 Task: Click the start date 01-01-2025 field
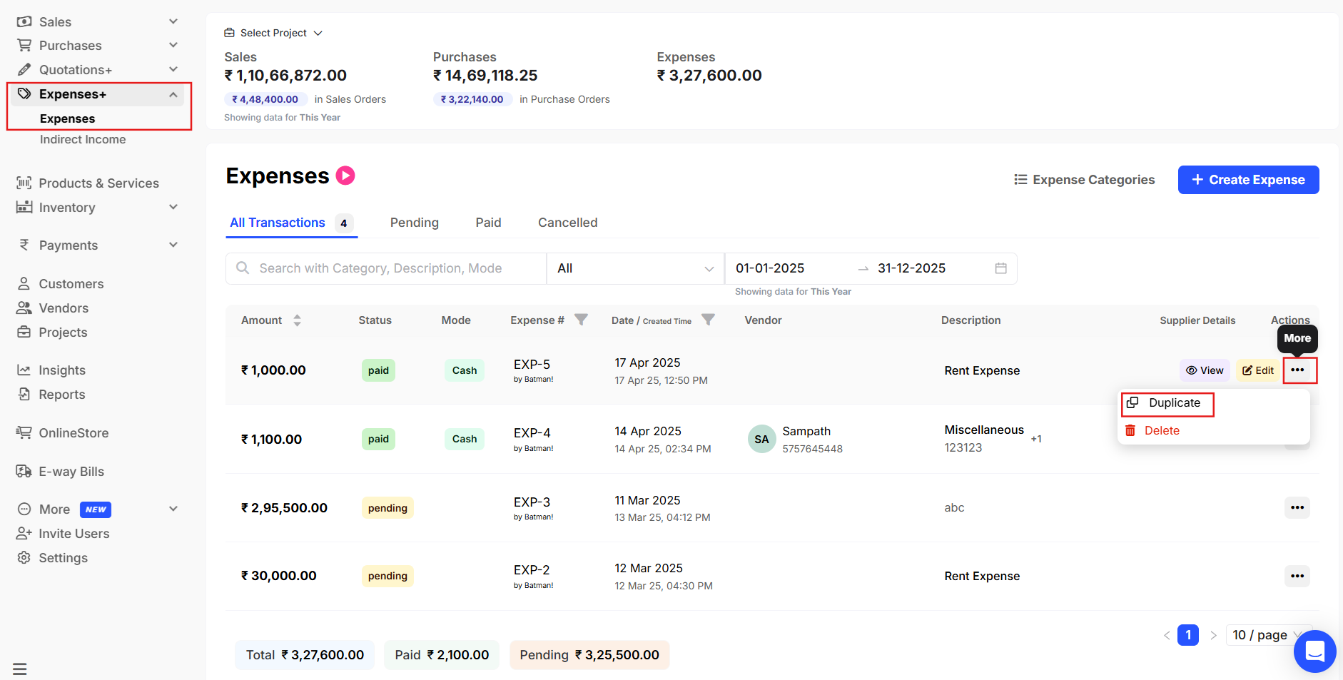point(770,268)
